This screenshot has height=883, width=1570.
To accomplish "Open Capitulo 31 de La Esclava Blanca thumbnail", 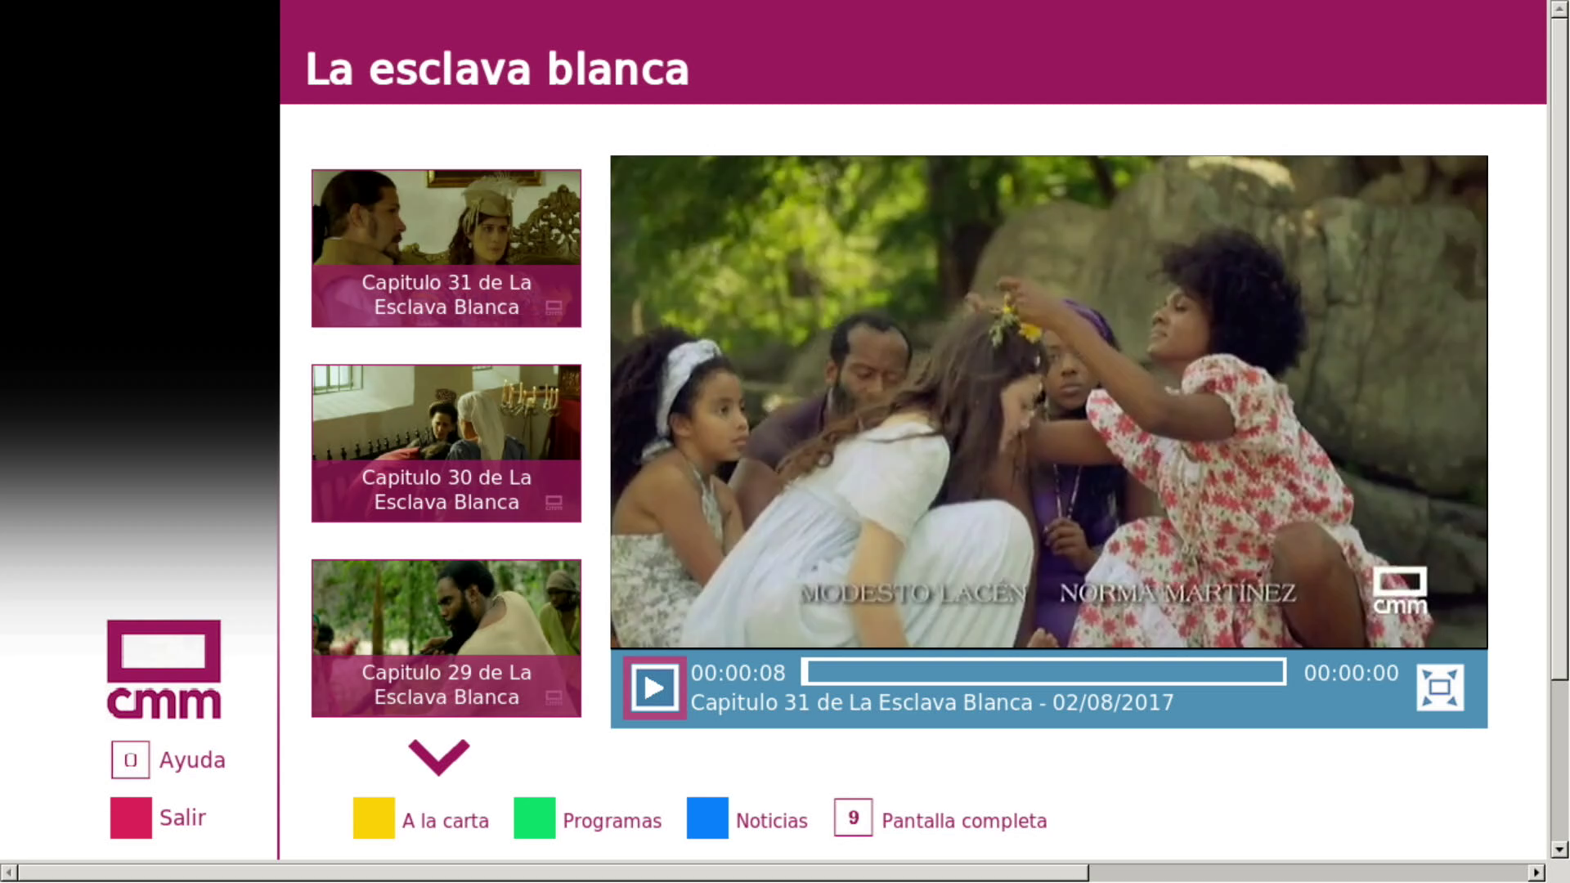I will pyautogui.click(x=446, y=248).
